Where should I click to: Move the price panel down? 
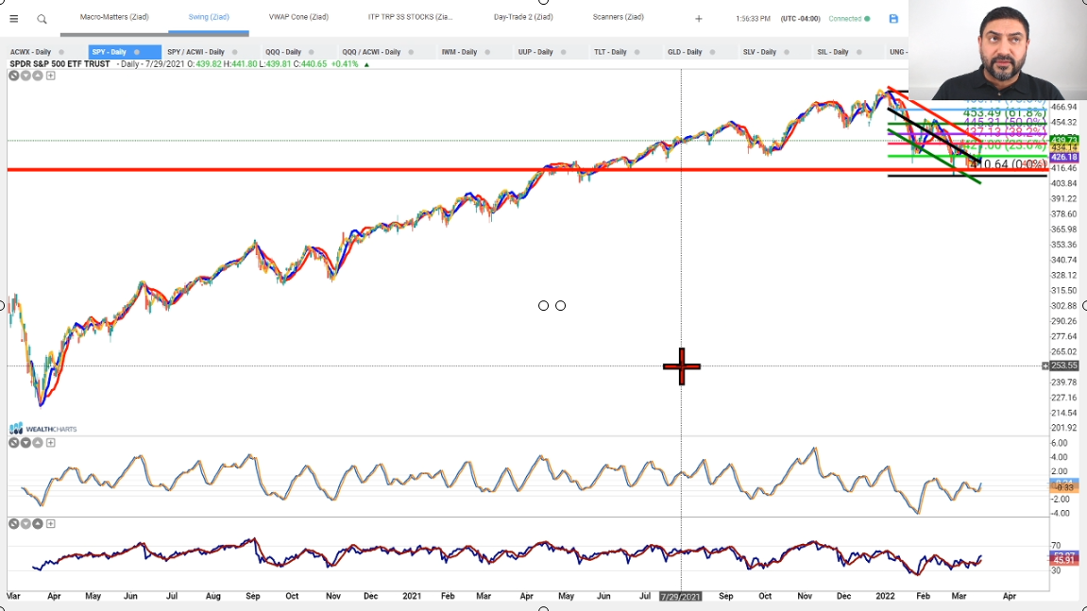coord(25,76)
